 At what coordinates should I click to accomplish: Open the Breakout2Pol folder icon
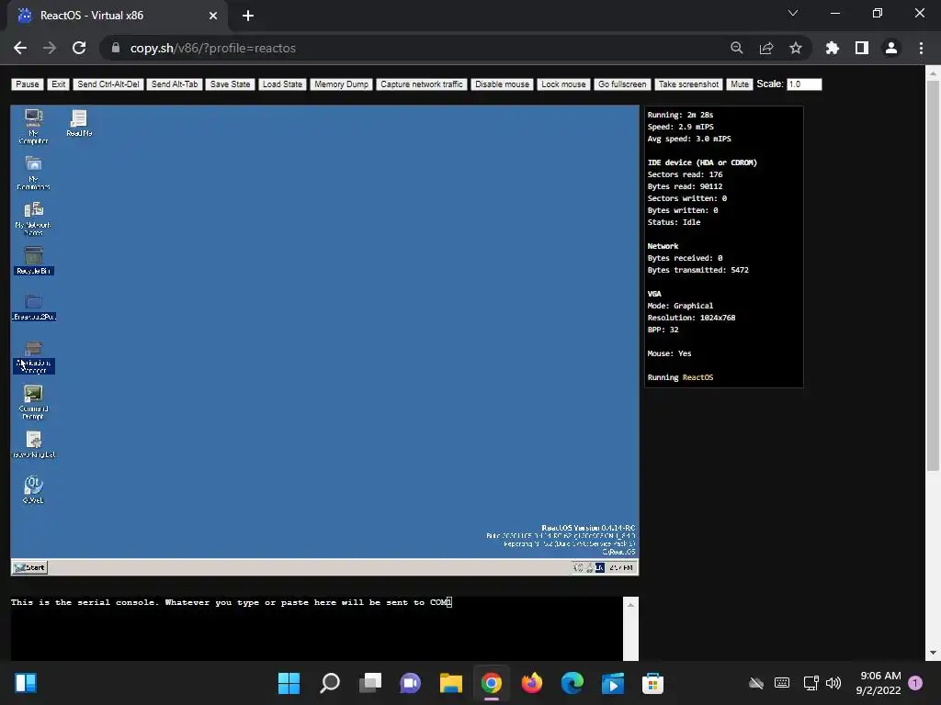pyautogui.click(x=34, y=307)
